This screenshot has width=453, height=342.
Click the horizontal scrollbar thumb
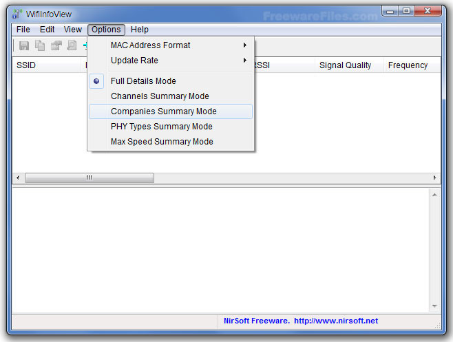(89, 178)
